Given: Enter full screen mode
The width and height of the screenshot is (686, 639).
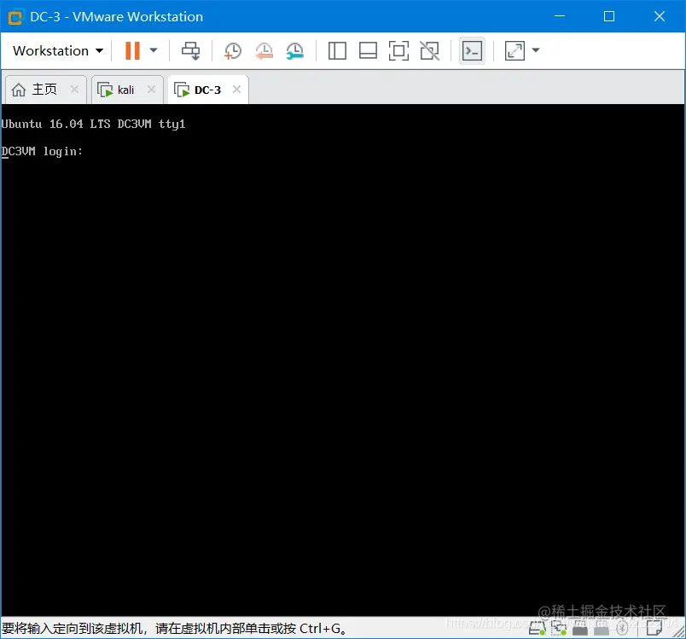Looking at the screenshot, I should (398, 50).
